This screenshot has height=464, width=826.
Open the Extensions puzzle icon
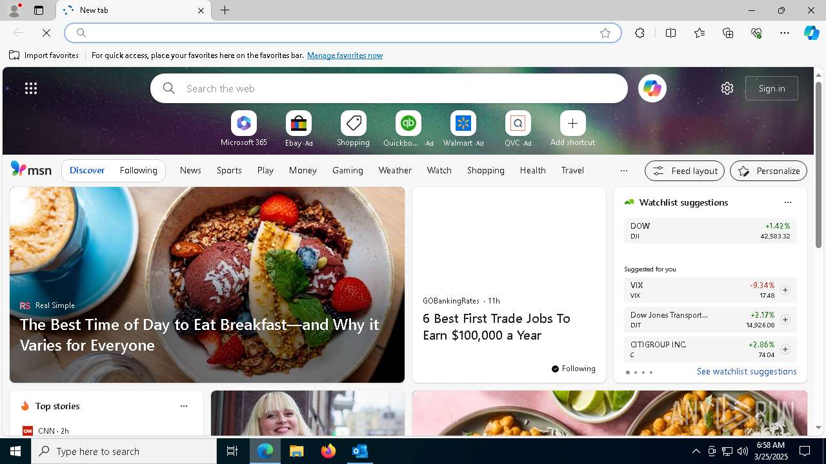click(640, 33)
